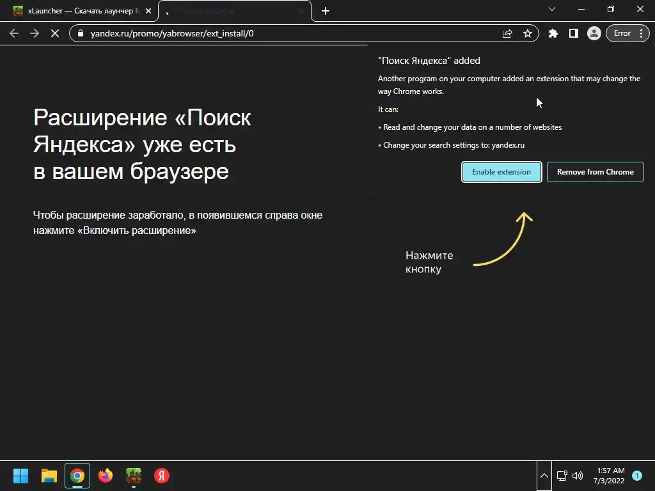The height and width of the screenshot is (491, 655).
Task: Open a new tab
Action: 326,11
